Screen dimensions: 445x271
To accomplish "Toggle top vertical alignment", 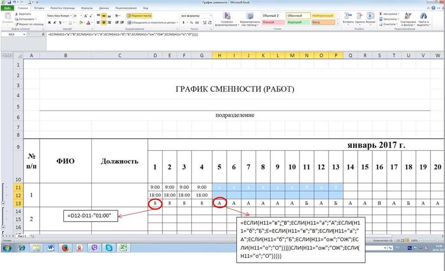I will point(99,16).
